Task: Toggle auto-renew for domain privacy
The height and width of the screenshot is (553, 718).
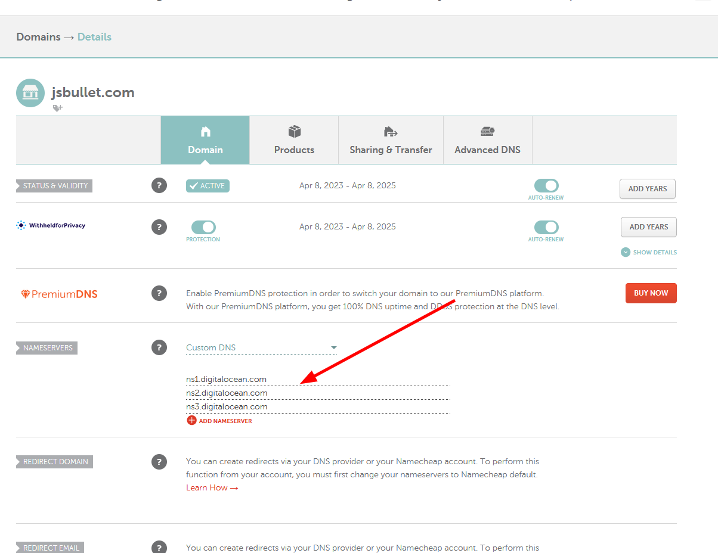Action: 546,226
